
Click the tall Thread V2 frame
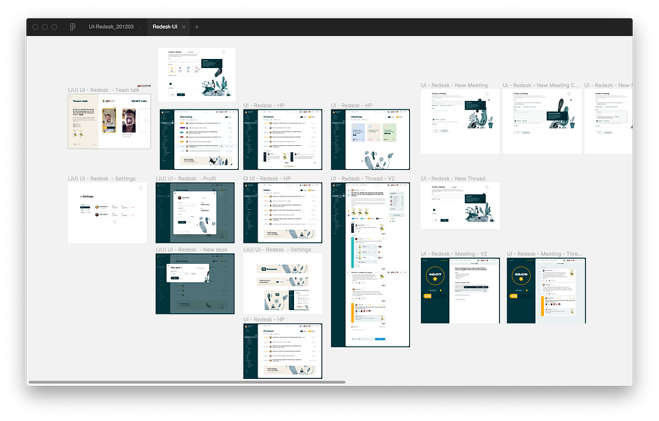371,265
